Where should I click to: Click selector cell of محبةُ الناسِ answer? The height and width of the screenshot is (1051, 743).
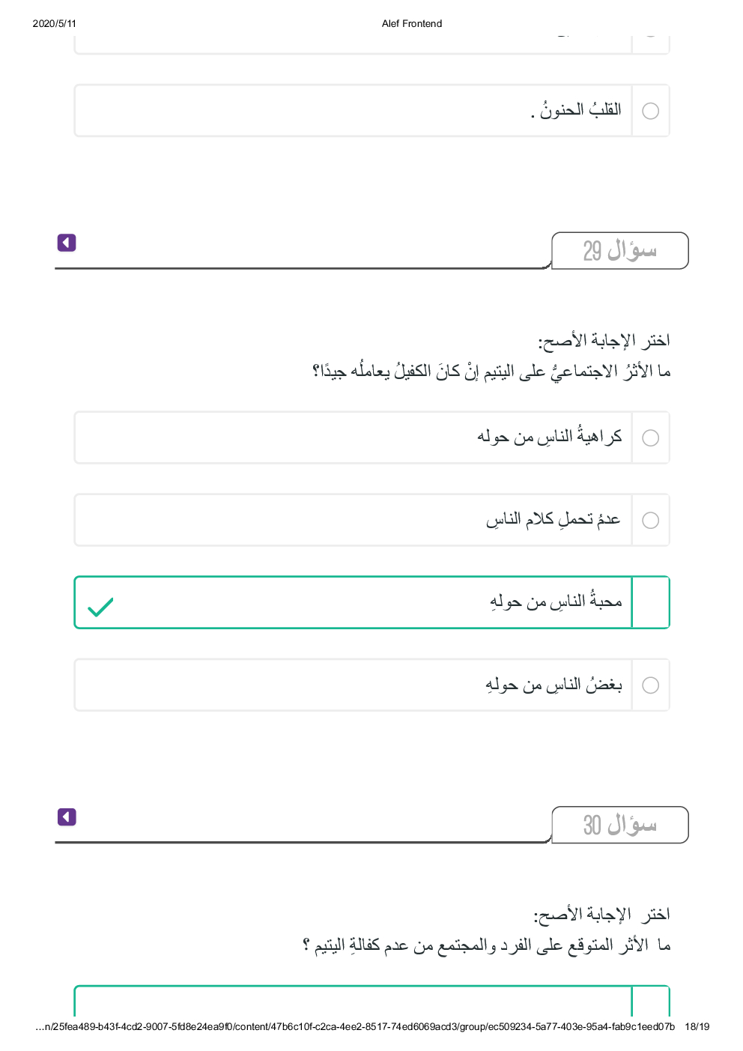click(x=651, y=602)
